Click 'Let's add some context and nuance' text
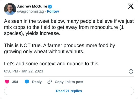 [x=52, y=64]
